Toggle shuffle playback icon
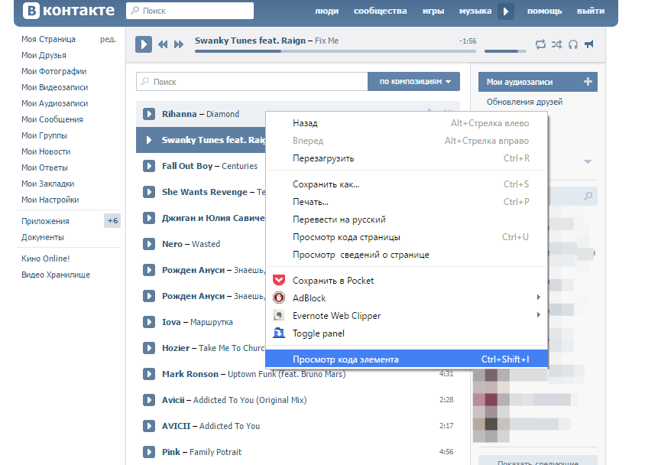671x465 pixels. pos(556,44)
